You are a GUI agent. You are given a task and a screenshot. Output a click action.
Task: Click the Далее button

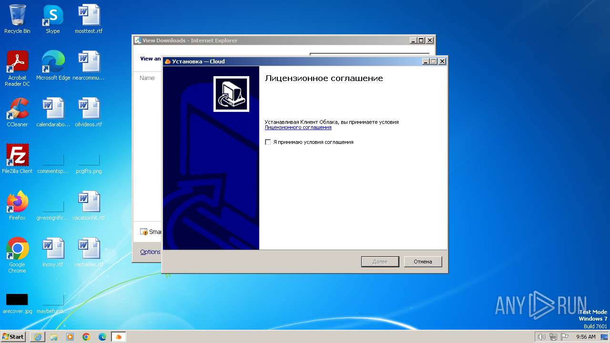[x=380, y=262]
